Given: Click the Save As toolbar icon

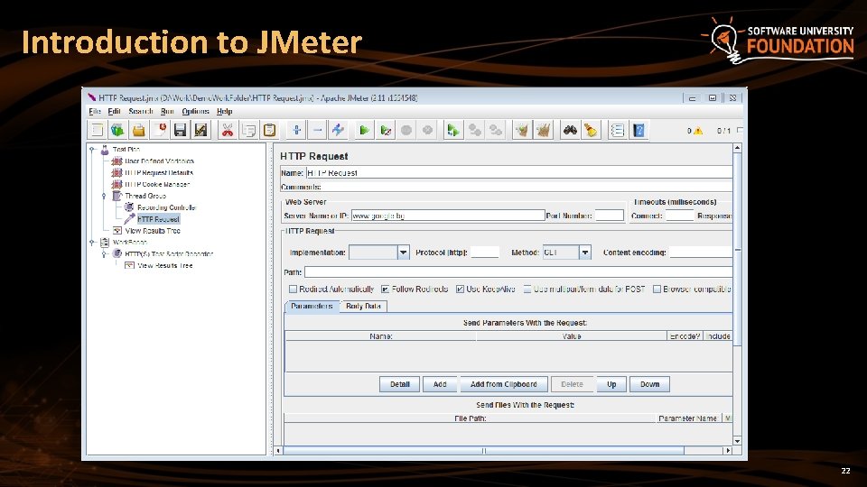Looking at the screenshot, I should pyautogui.click(x=200, y=130).
